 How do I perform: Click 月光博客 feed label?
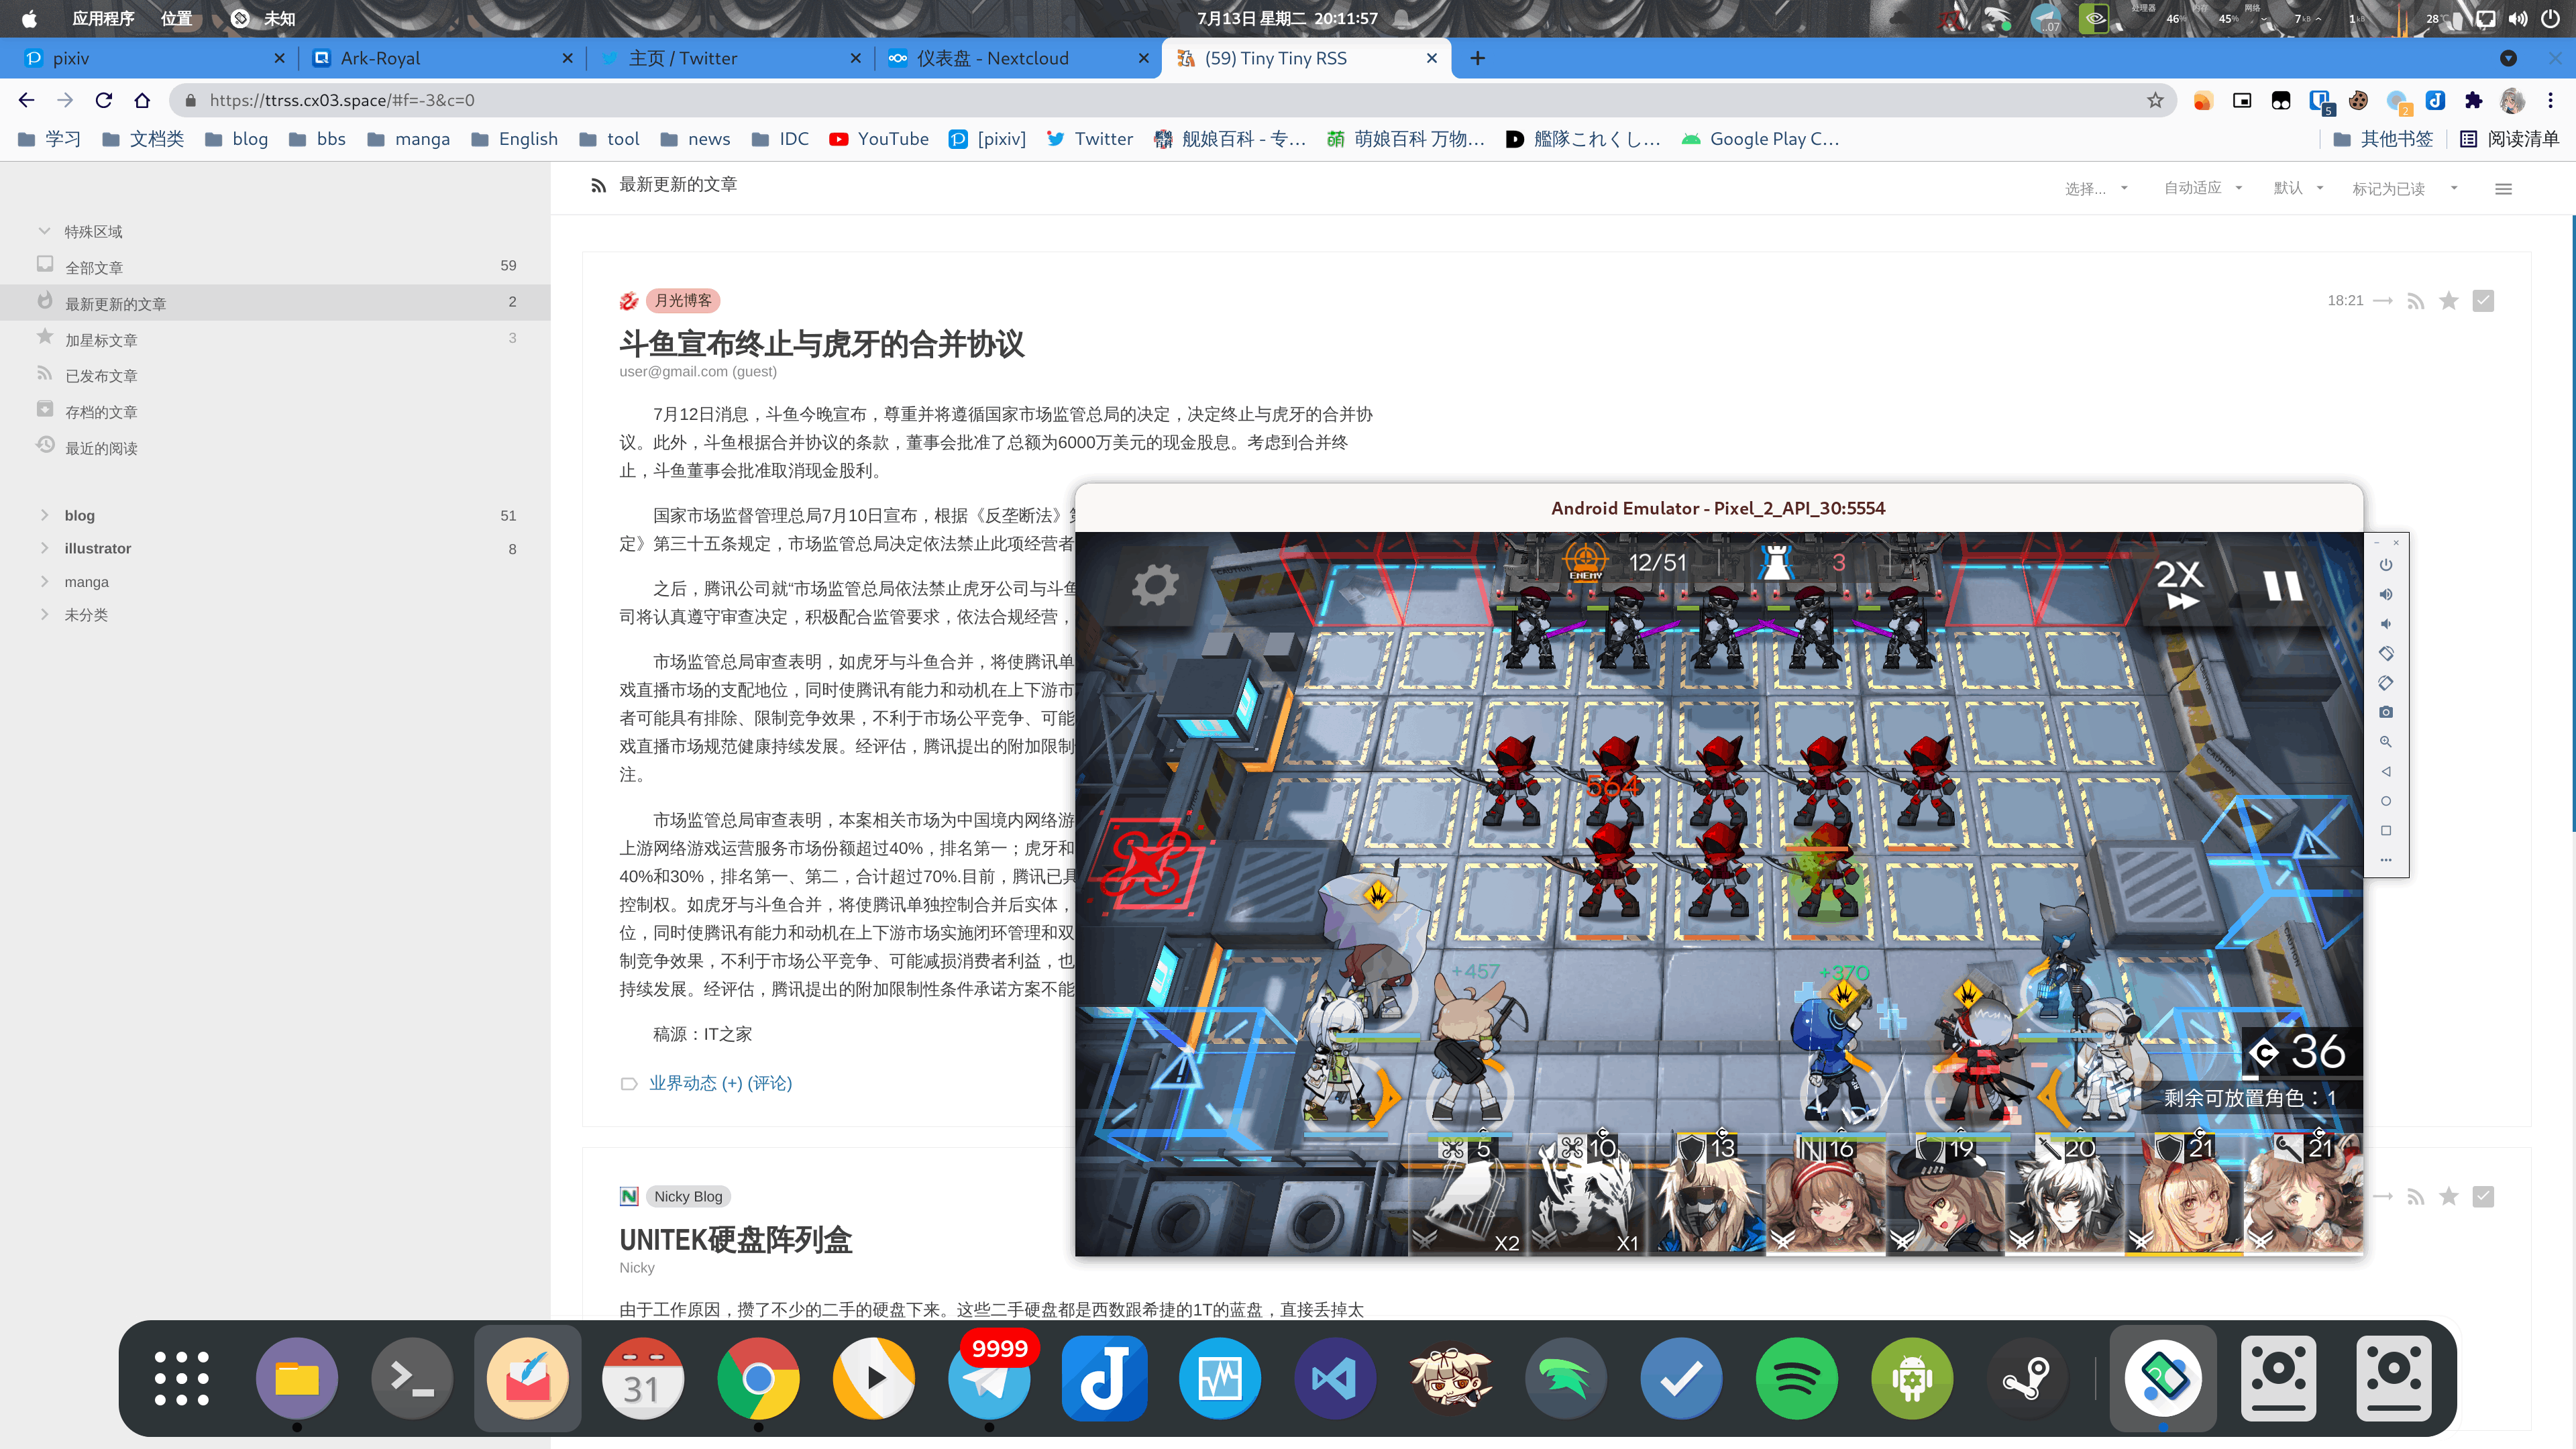click(x=683, y=301)
